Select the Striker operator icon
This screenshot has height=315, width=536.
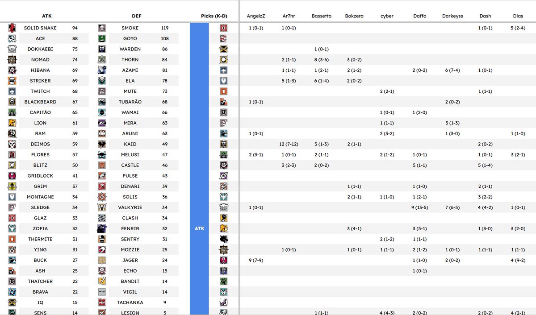tap(13, 81)
